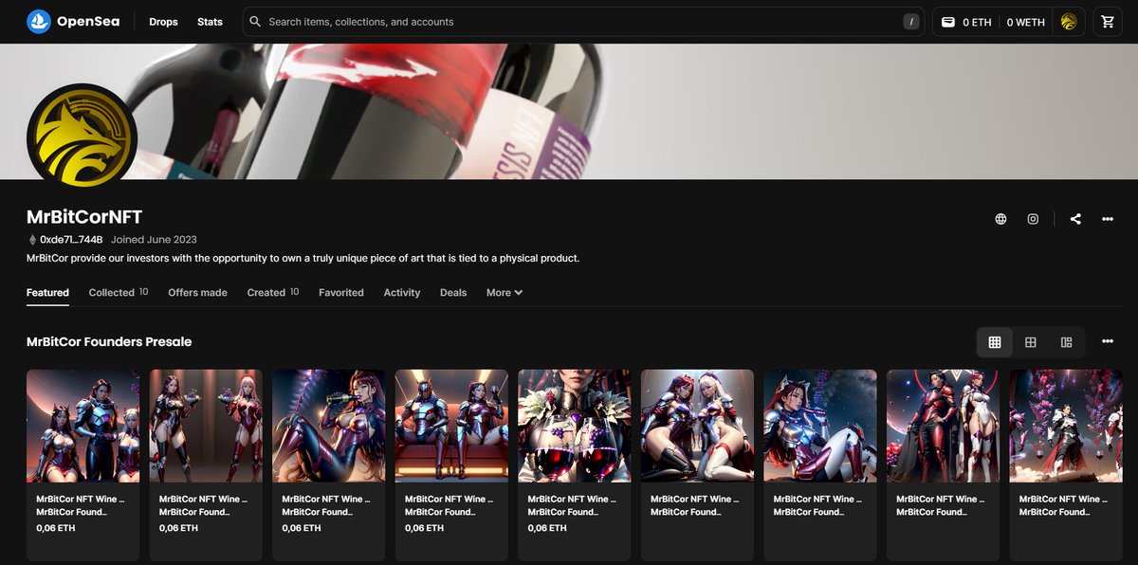Click the slash shortcut badge in search

(x=911, y=22)
